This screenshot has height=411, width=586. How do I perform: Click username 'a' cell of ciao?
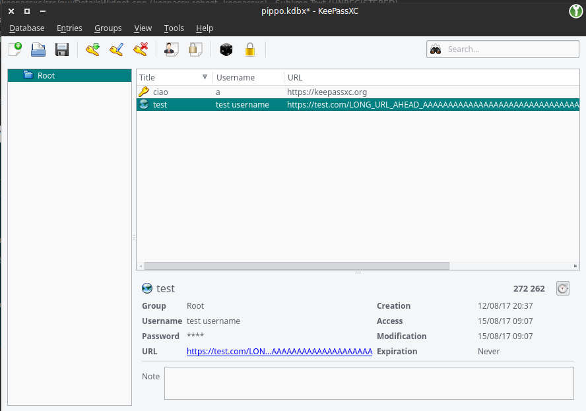[x=218, y=92]
